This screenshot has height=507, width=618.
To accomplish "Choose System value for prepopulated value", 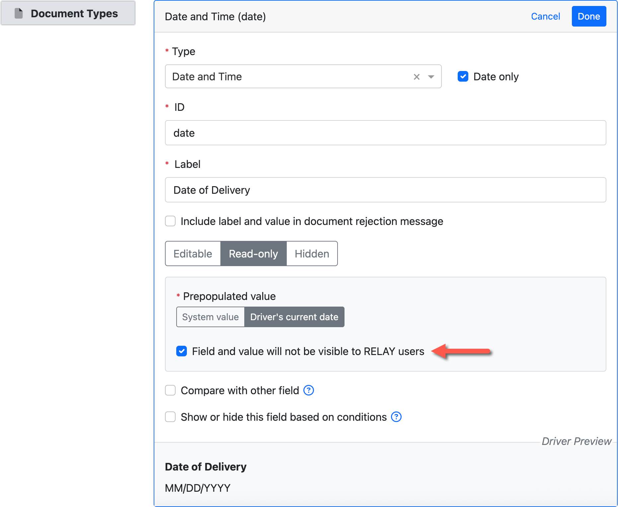I will (x=210, y=317).
